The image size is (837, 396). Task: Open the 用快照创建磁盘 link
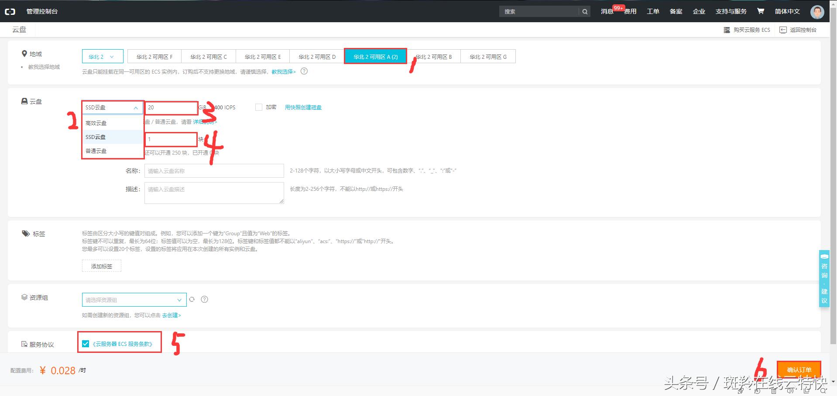303,107
